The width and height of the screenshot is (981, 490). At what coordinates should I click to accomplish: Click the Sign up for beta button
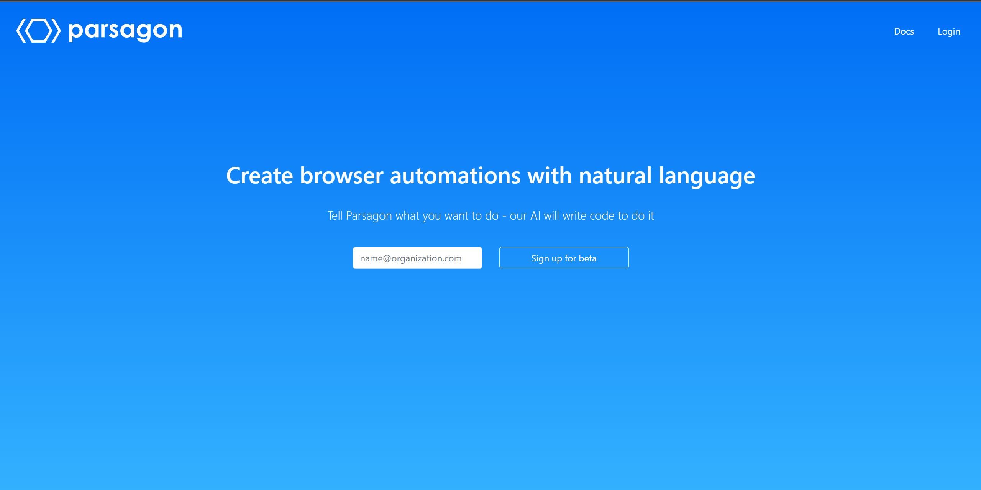pos(564,258)
